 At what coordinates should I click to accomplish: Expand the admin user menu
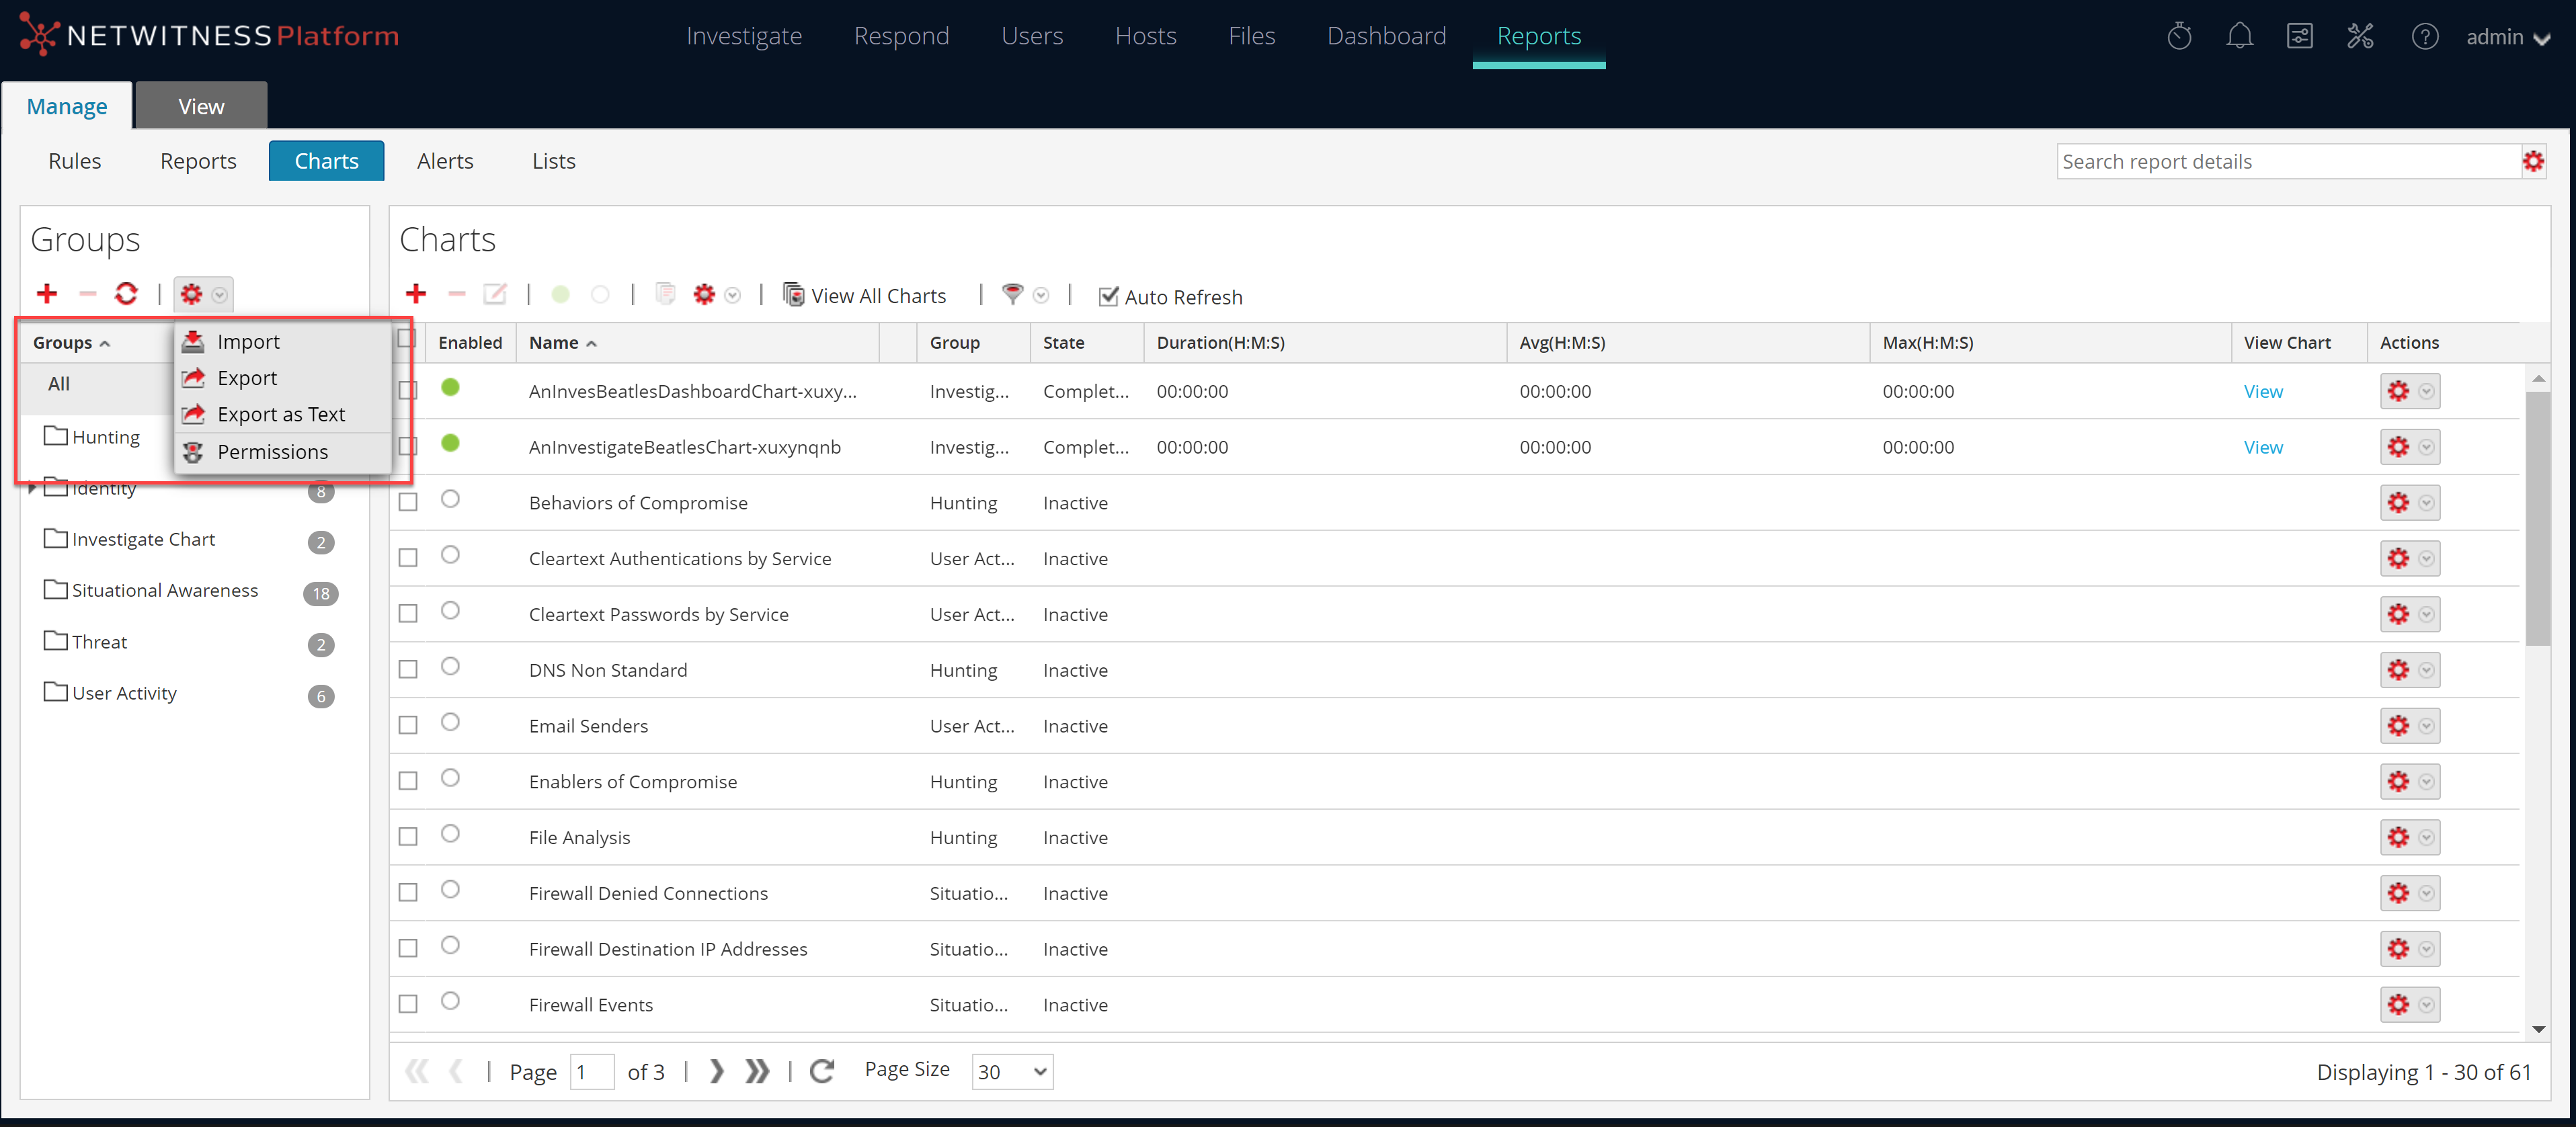[x=2508, y=38]
